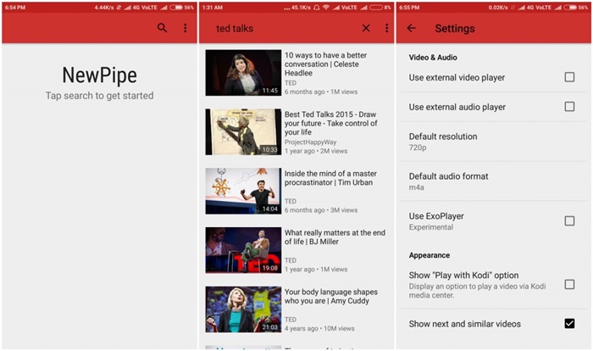Tap the search magnifier icon on NewPipe home
Screen dimensions: 593x351
pos(163,28)
